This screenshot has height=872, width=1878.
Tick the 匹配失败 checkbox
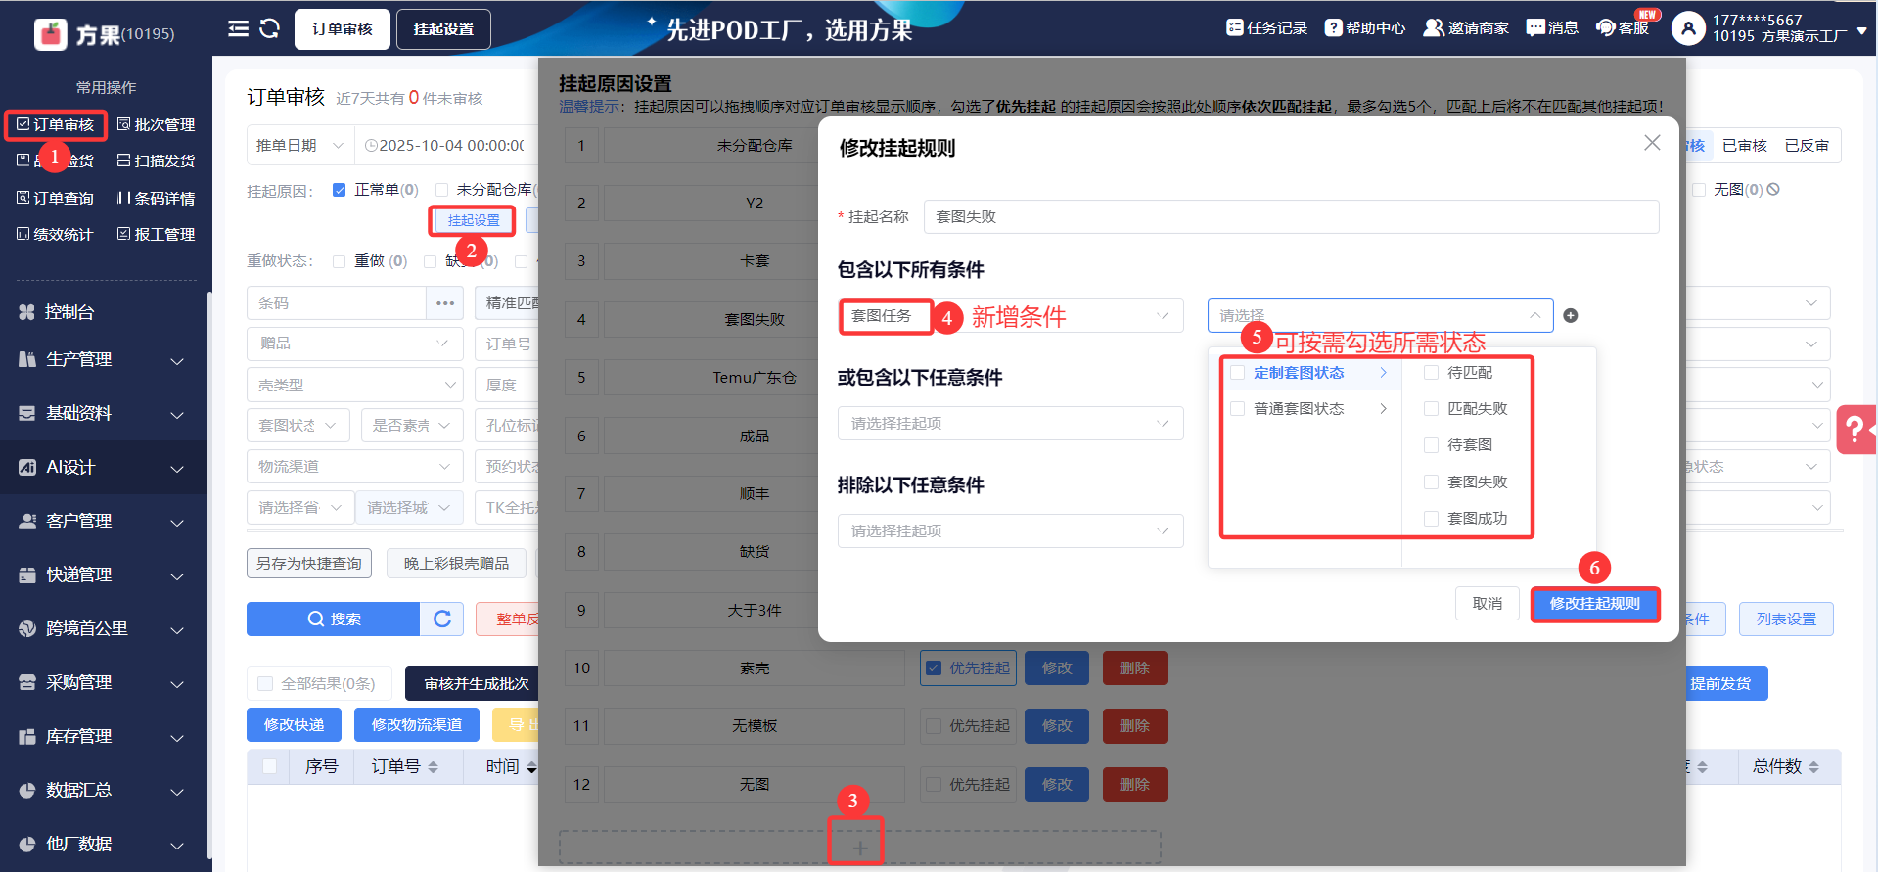pyautogui.click(x=1431, y=409)
